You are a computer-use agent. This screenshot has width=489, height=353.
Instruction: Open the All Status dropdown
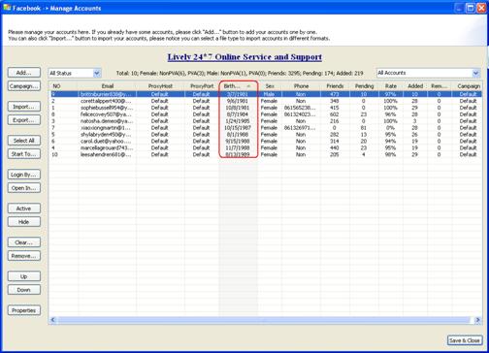click(x=75, y=73)
